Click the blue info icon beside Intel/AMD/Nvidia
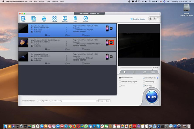 pyautogui.click(x=158, y=78)
